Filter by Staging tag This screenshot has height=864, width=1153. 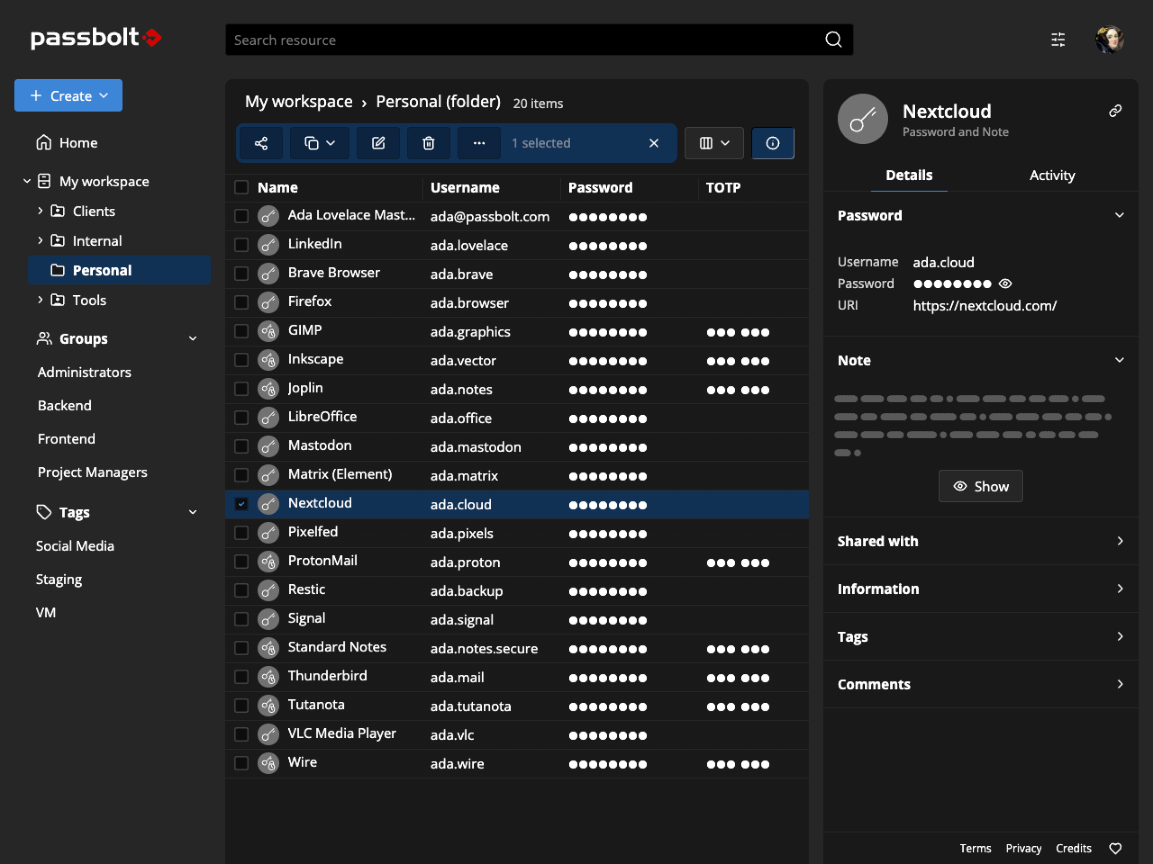pyautogui.click(x=59, y=579)
